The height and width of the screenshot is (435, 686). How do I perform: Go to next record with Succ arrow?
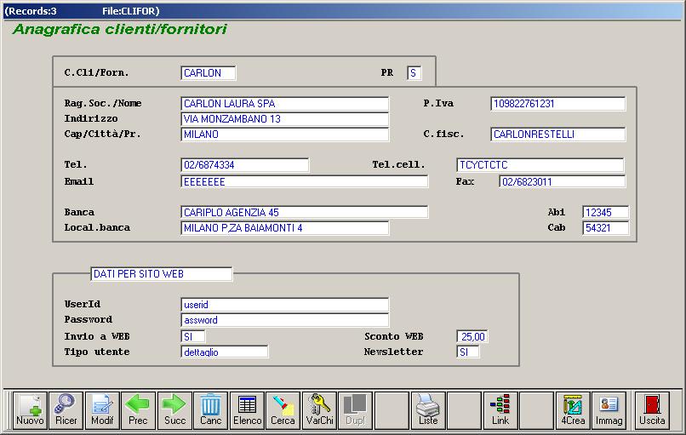point(174,410)
